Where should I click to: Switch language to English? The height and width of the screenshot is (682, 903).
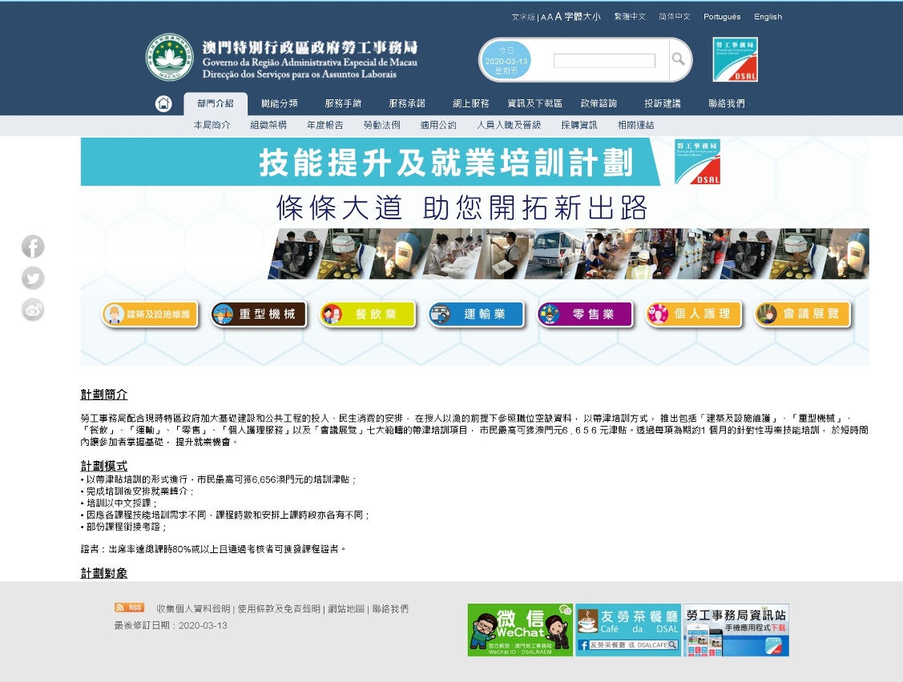pos(768,17)
